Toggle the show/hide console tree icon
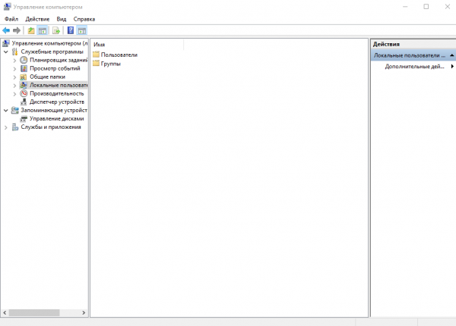 (x=43, y=30)
